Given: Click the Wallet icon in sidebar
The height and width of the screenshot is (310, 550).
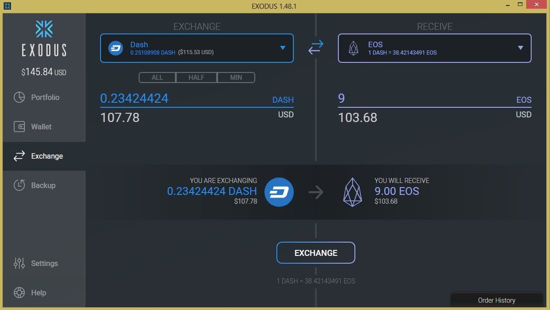Looking at the screenshot, I should click(19, 127).
